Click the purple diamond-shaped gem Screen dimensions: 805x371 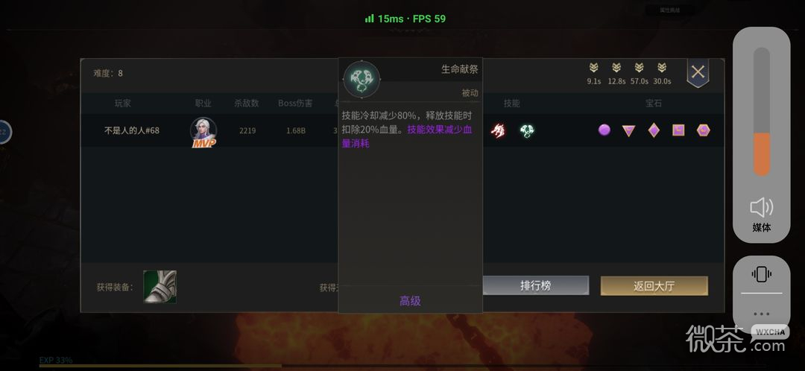click(654, 130)
